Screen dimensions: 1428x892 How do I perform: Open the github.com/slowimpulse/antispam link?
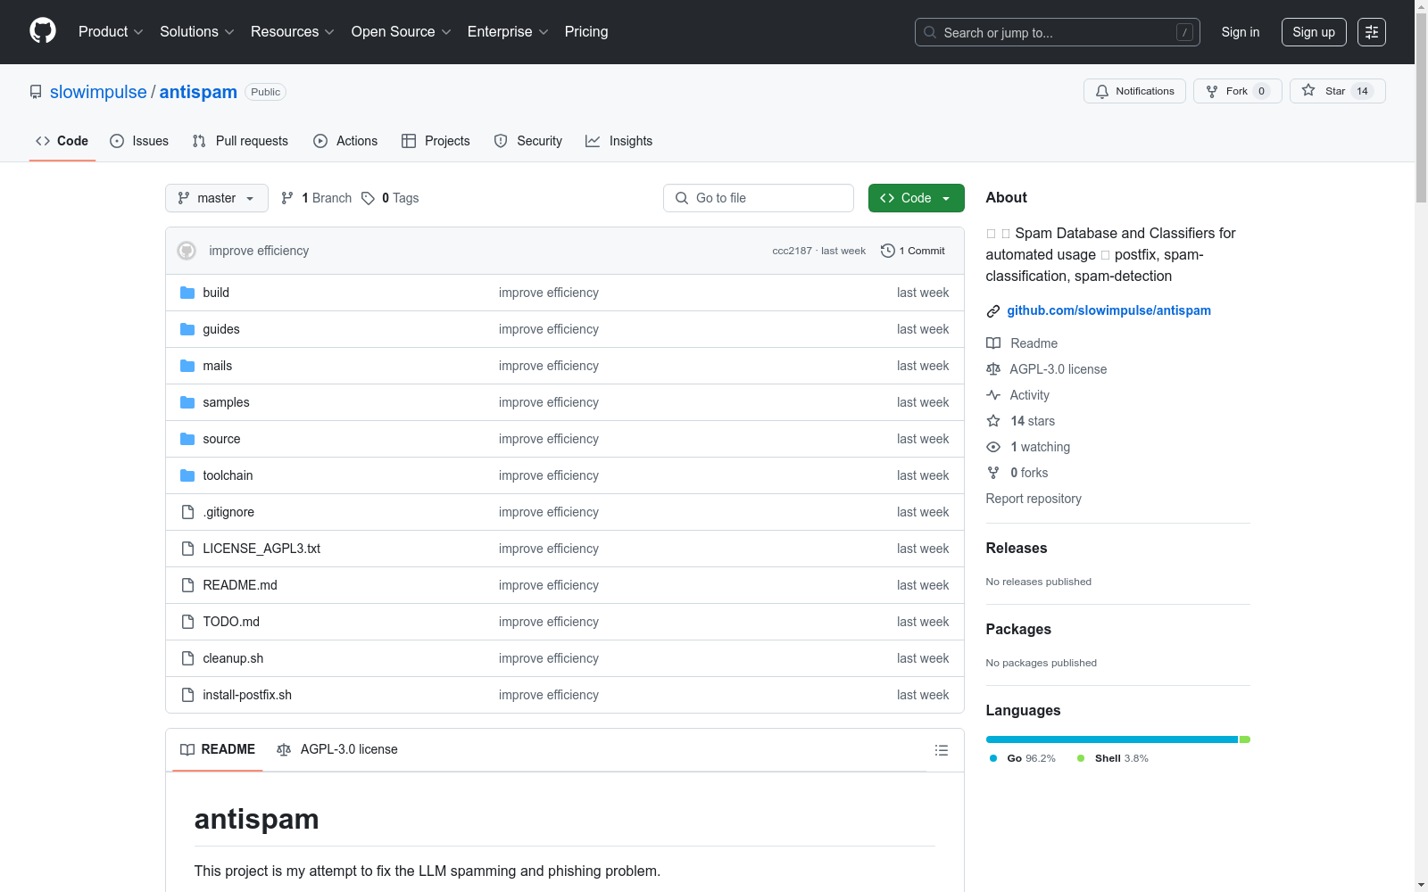pyautogui.click(x=1109, y=310)
